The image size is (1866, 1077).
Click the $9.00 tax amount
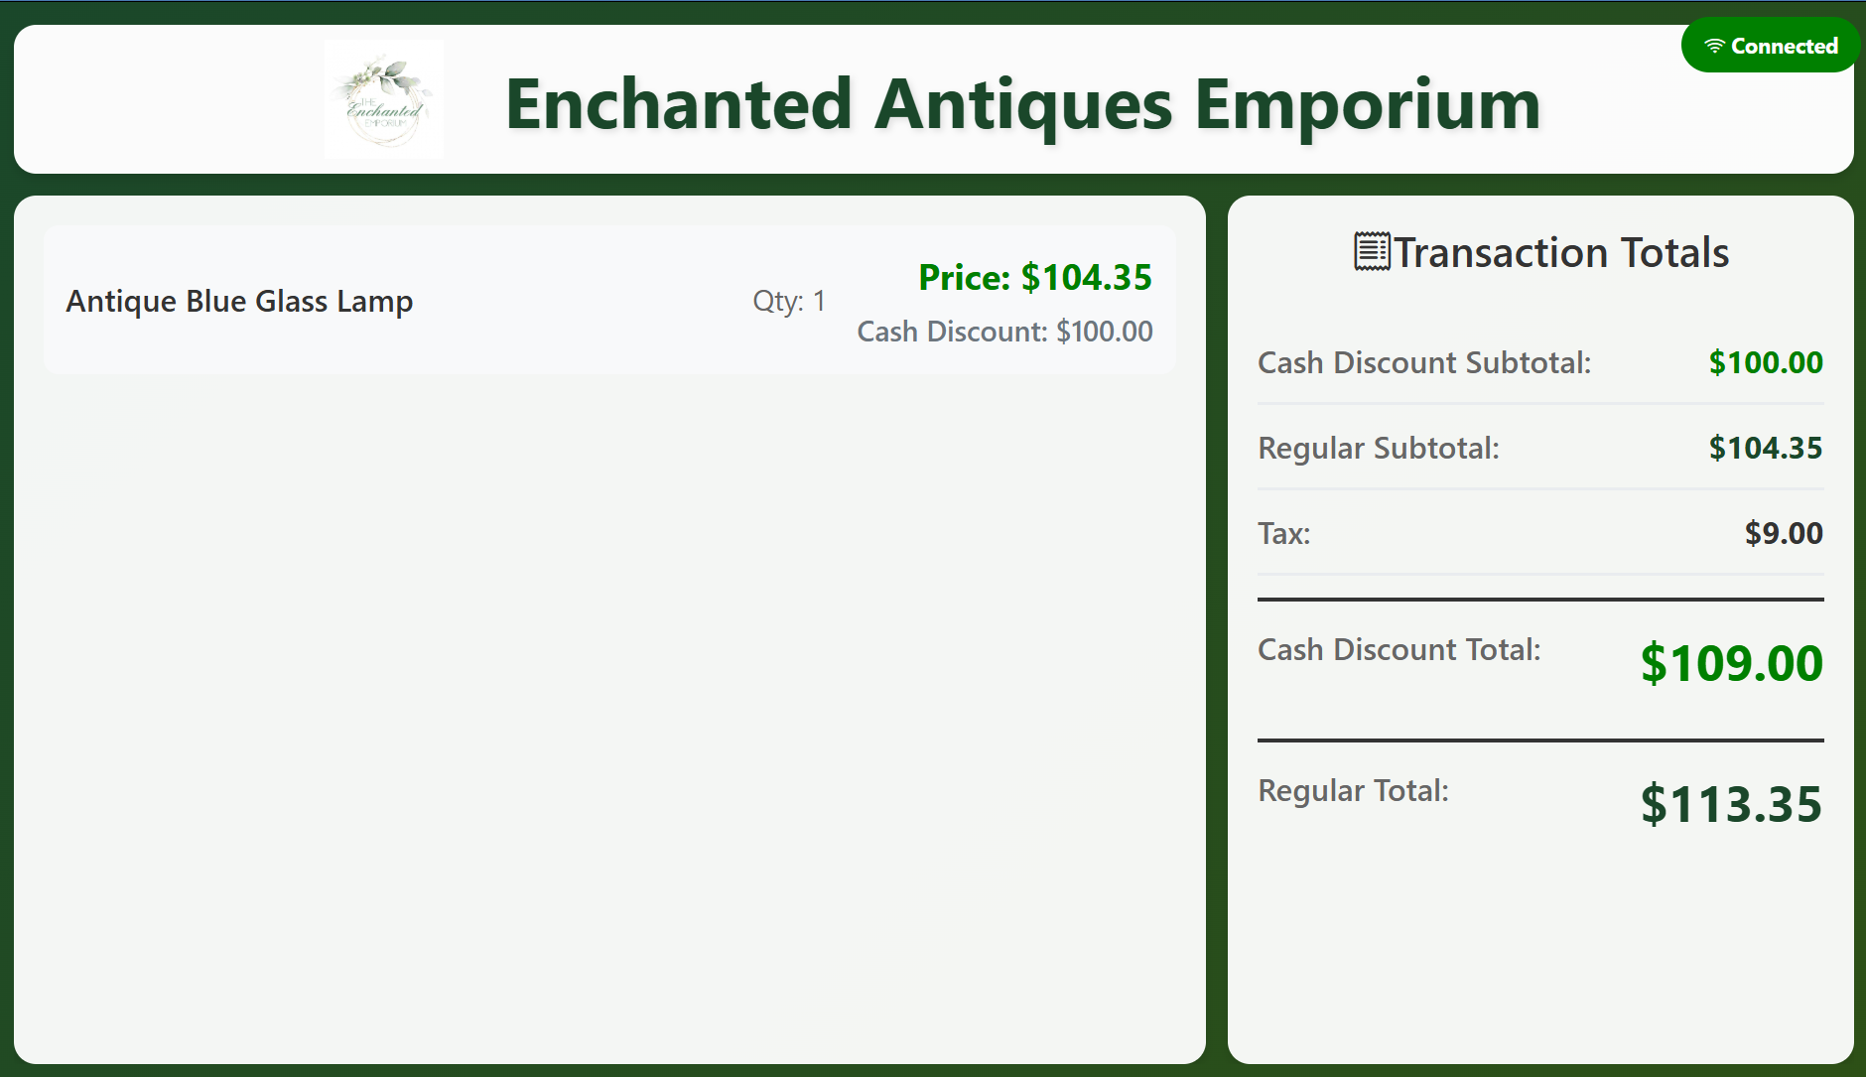pyautogui.click(x=1783, y=534)
